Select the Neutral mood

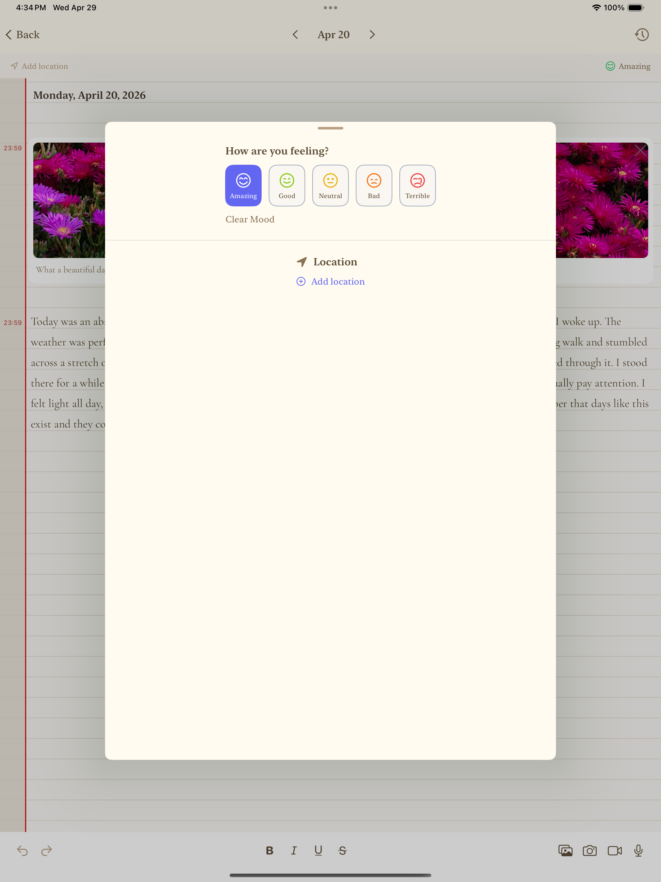[330, 186]
